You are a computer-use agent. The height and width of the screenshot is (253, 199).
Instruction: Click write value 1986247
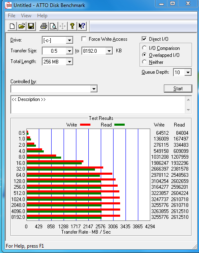pos(160,163)
